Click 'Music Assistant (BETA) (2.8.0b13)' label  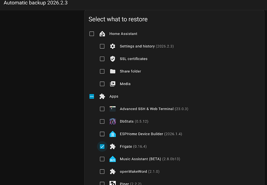pyautogui.click(x=150, y=159)
